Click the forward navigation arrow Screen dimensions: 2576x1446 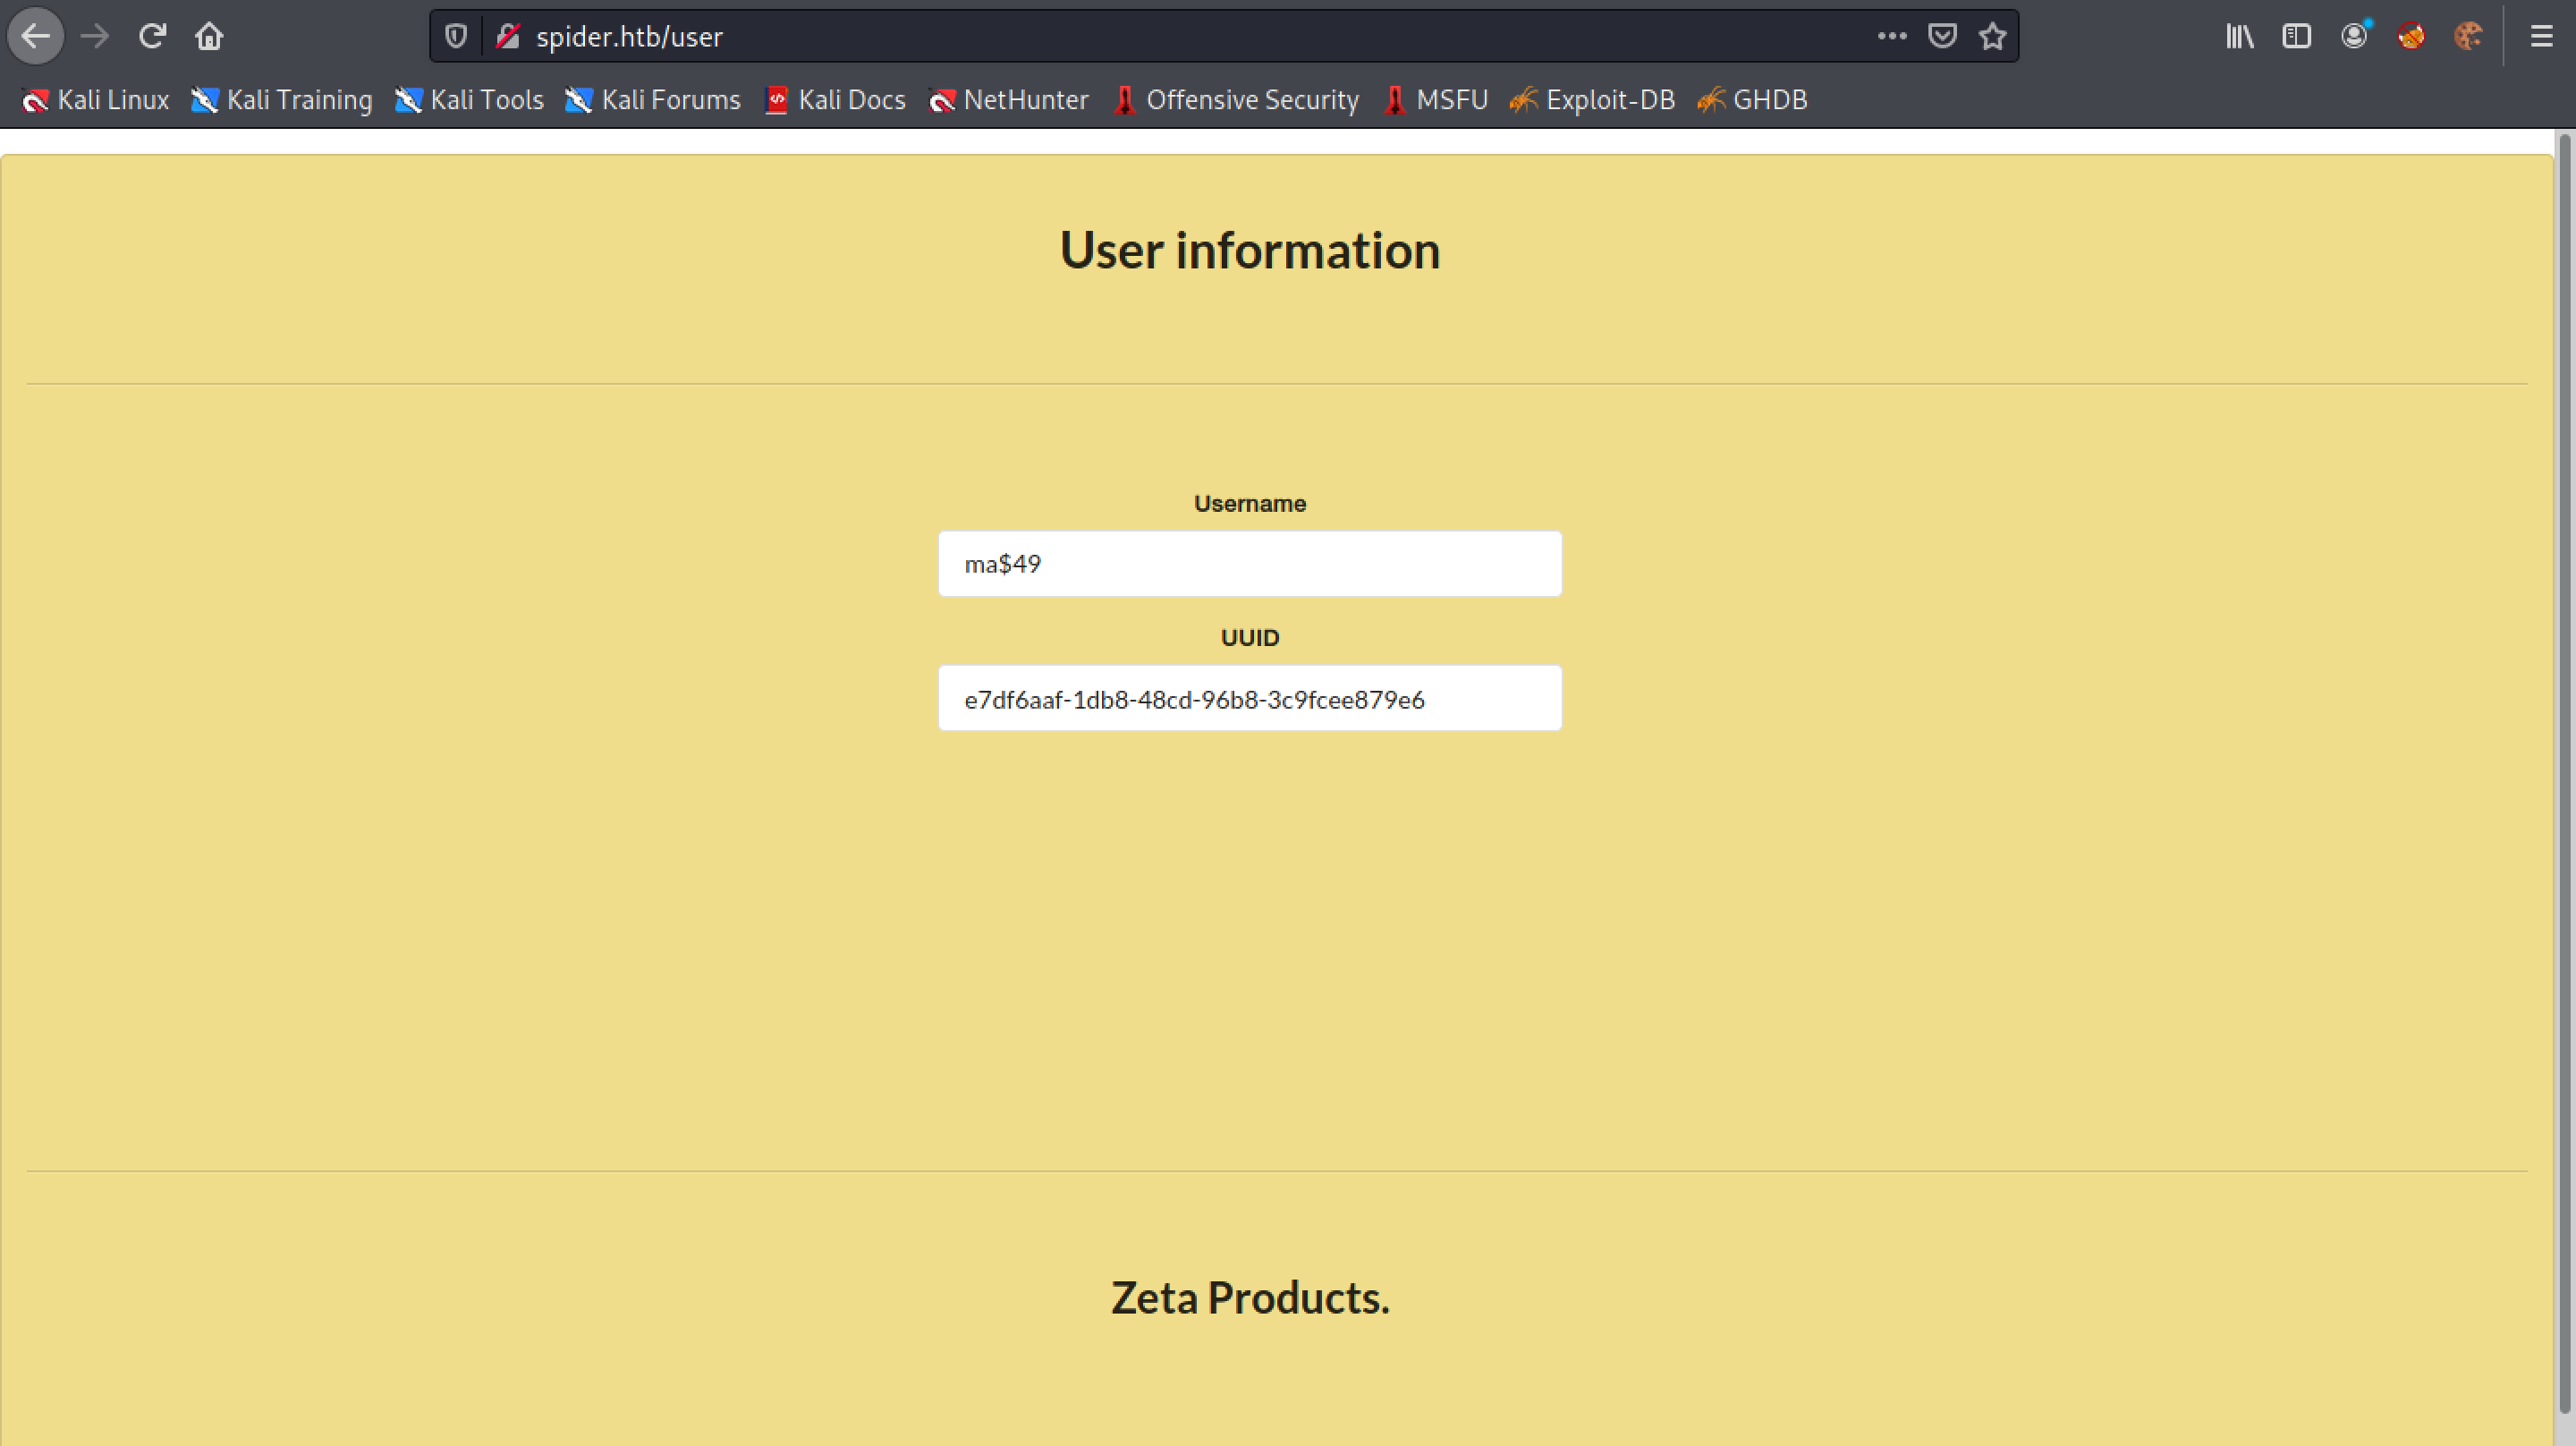[x=95, y=37]
